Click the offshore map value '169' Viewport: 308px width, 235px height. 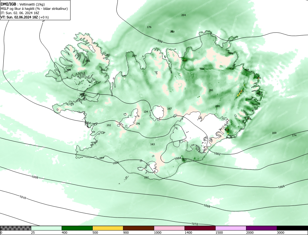(274, 133)
